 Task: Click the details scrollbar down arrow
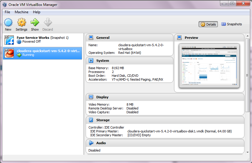248,152
